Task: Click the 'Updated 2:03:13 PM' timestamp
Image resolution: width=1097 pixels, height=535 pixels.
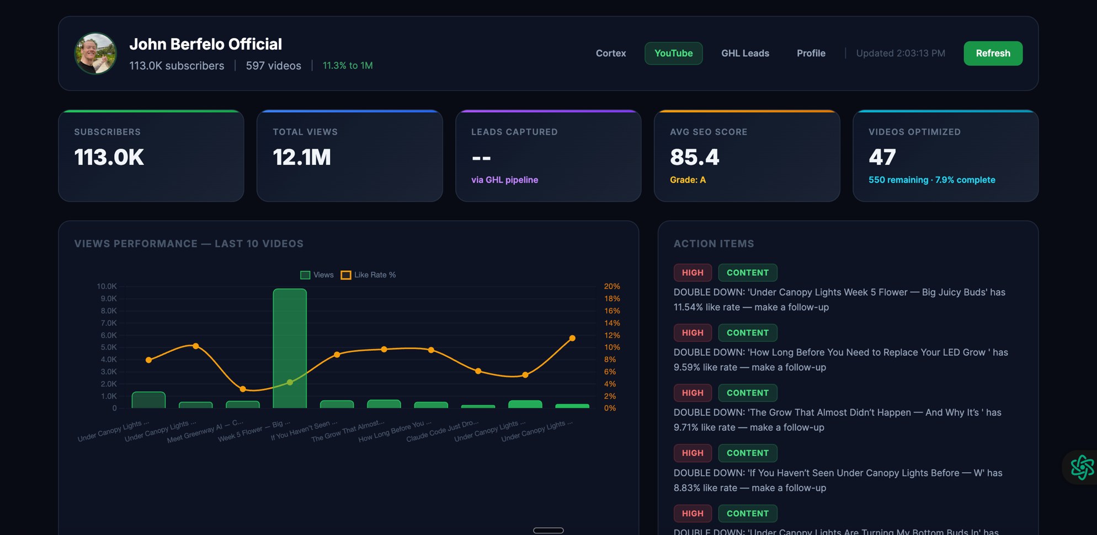Action: (x=901, y=54)
